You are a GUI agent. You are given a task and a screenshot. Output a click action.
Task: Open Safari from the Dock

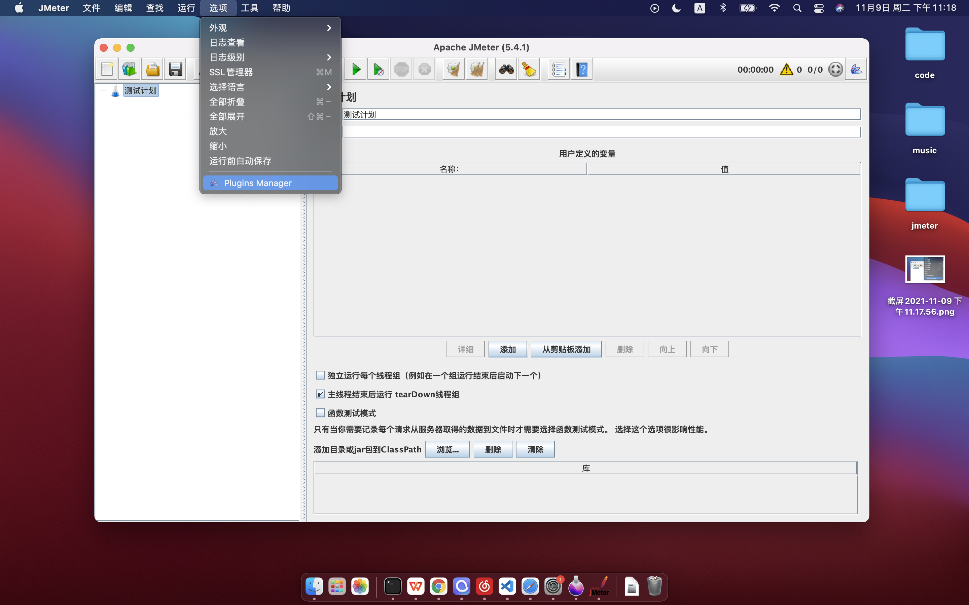click(530, 587)
